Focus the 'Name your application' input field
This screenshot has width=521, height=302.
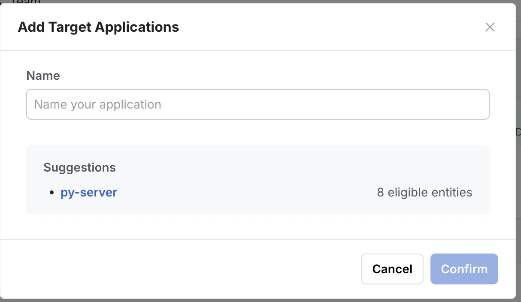tap(257, 104)
